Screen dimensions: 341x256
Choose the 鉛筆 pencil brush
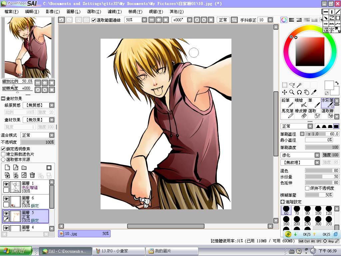[287, 103]
